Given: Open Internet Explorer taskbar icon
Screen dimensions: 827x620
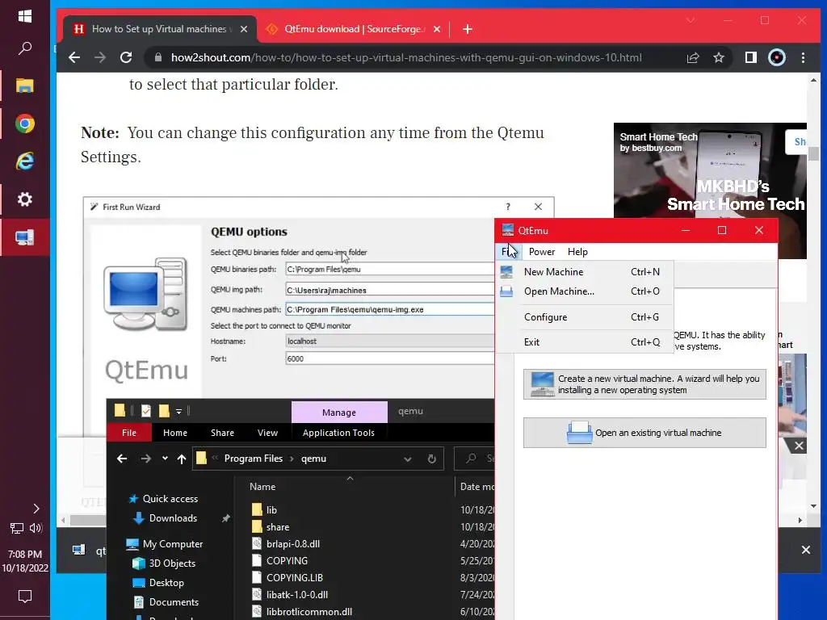Looking at the screenshot, I should [x=25, y=161].
